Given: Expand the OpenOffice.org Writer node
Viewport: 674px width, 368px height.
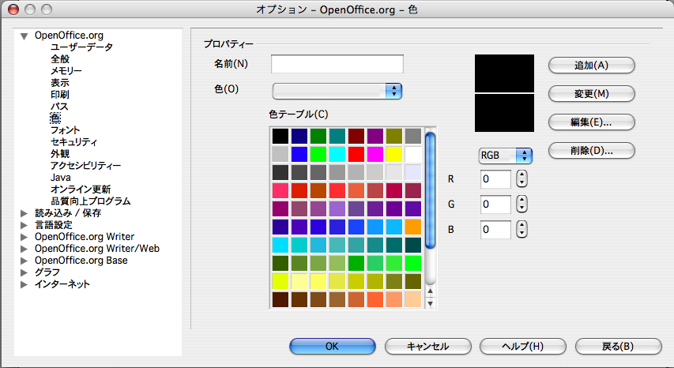Looking at the screenshot, I should tap(24, 237).
